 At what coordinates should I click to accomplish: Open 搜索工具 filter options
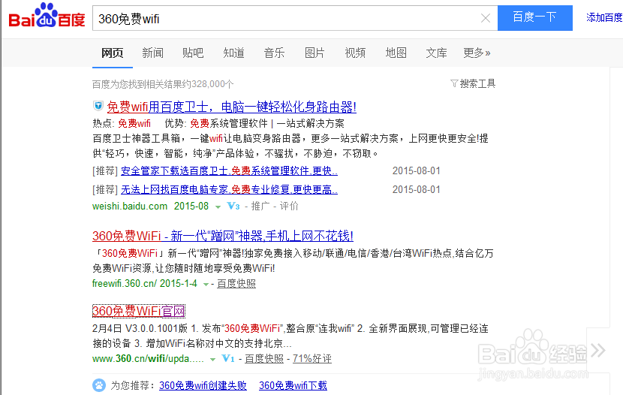click(x=473, y=83)
